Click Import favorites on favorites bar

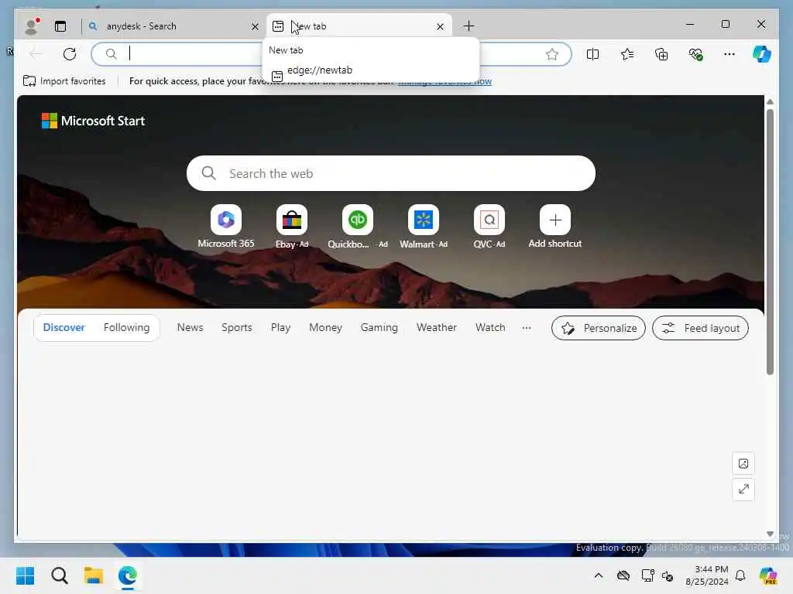(x=64, y=80)
